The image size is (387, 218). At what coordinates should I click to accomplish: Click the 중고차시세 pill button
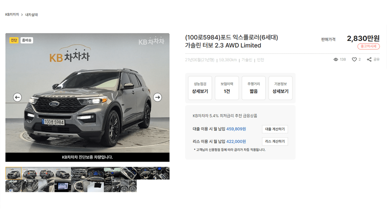click(x=369, y=47)
